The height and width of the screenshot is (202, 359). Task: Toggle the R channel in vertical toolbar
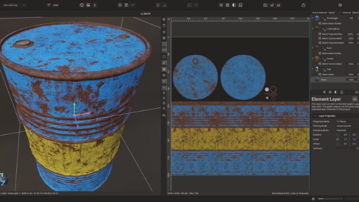(164, 93)
